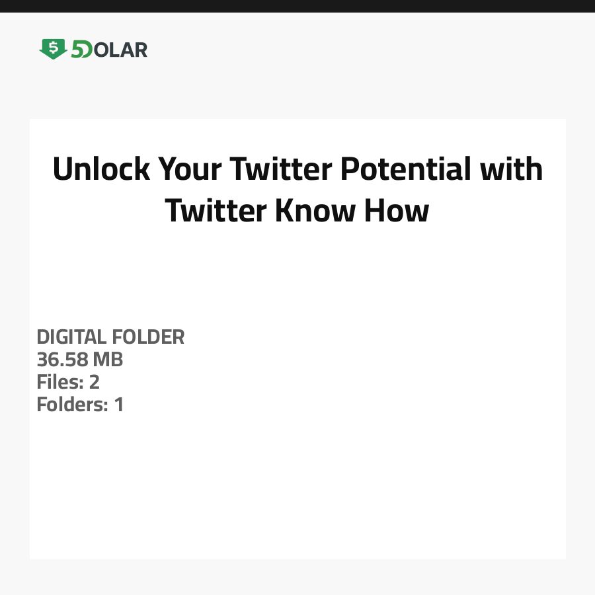Select the "Unlock Your Twitter Potential with" heading line

pyautogui.click(x=297, y=169)
